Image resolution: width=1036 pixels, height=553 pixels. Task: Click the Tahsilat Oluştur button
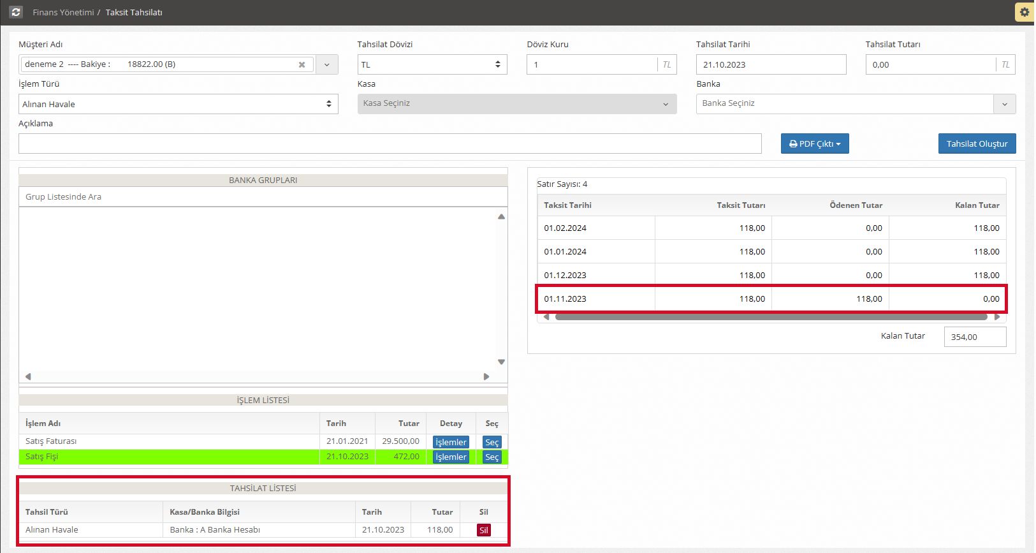(x=976, y=144)
